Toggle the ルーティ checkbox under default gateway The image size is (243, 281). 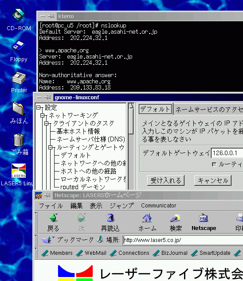[214, 164]
